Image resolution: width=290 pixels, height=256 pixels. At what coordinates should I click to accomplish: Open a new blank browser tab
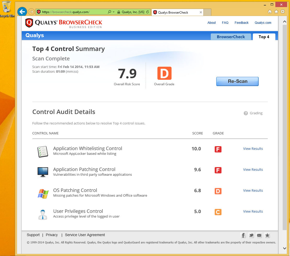pos(207,12)
